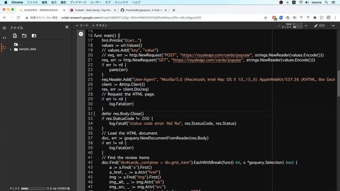Click the blue extension icon in toolbar
The image size is (340, 191).
[x=281, y=18]
